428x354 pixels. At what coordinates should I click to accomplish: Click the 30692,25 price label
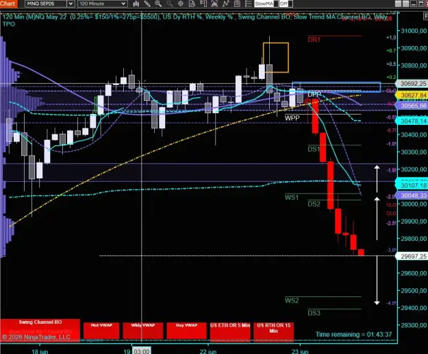[412, 84]
